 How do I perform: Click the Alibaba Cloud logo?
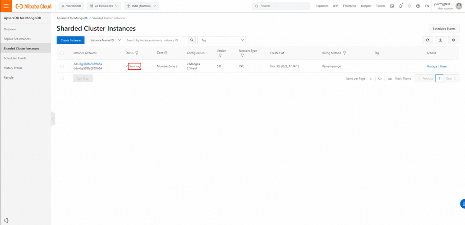[33, 6]
